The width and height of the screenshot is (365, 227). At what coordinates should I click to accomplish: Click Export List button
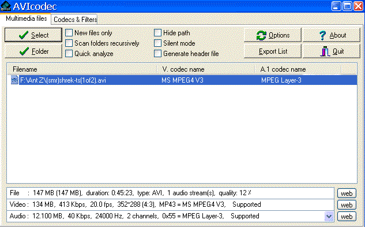[x=273, y=51]
